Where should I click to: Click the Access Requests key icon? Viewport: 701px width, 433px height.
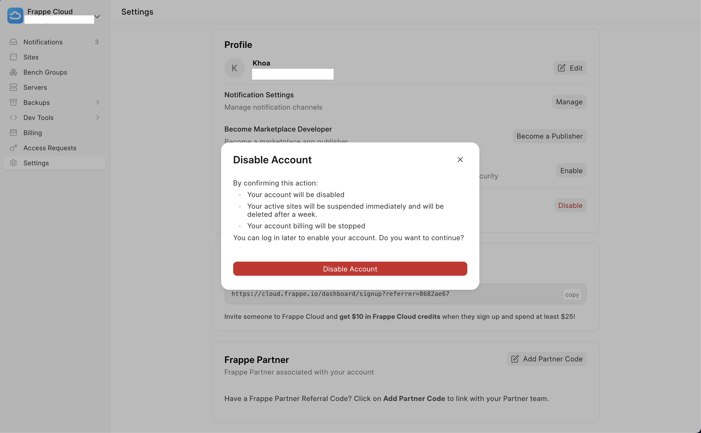click(x=13, y=148)
